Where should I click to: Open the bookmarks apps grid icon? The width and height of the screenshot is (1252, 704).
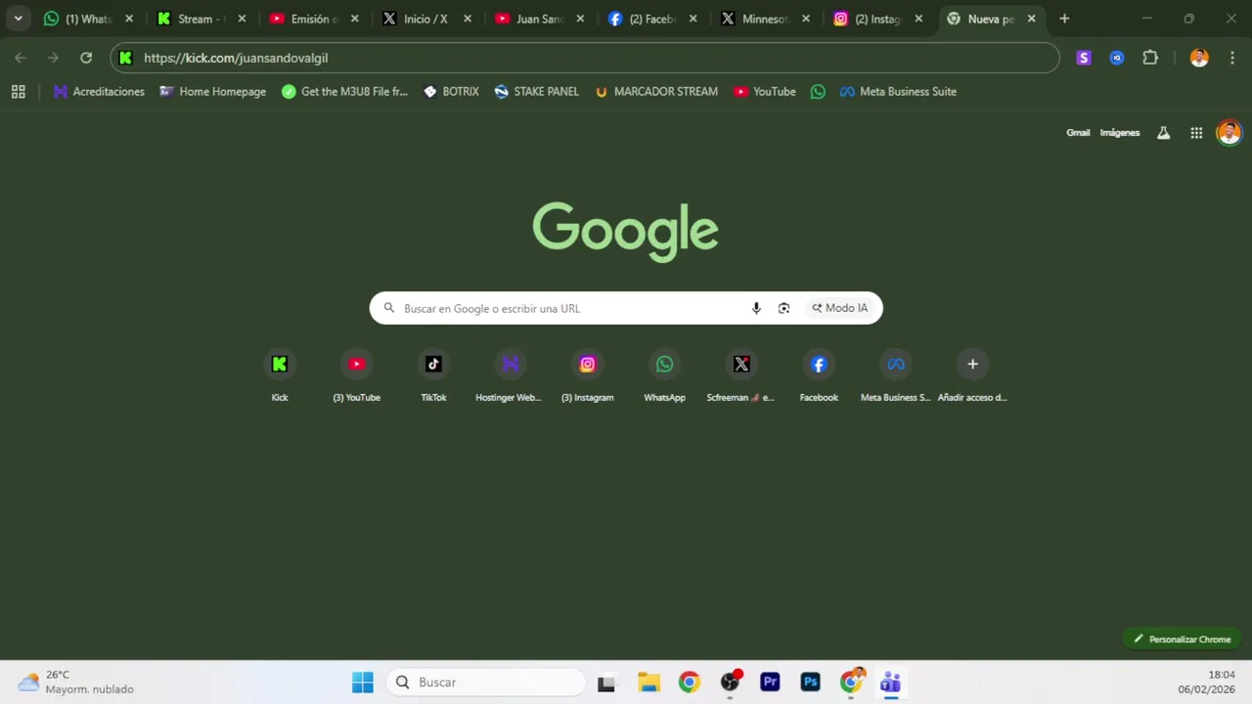click(x=18, y=91)
